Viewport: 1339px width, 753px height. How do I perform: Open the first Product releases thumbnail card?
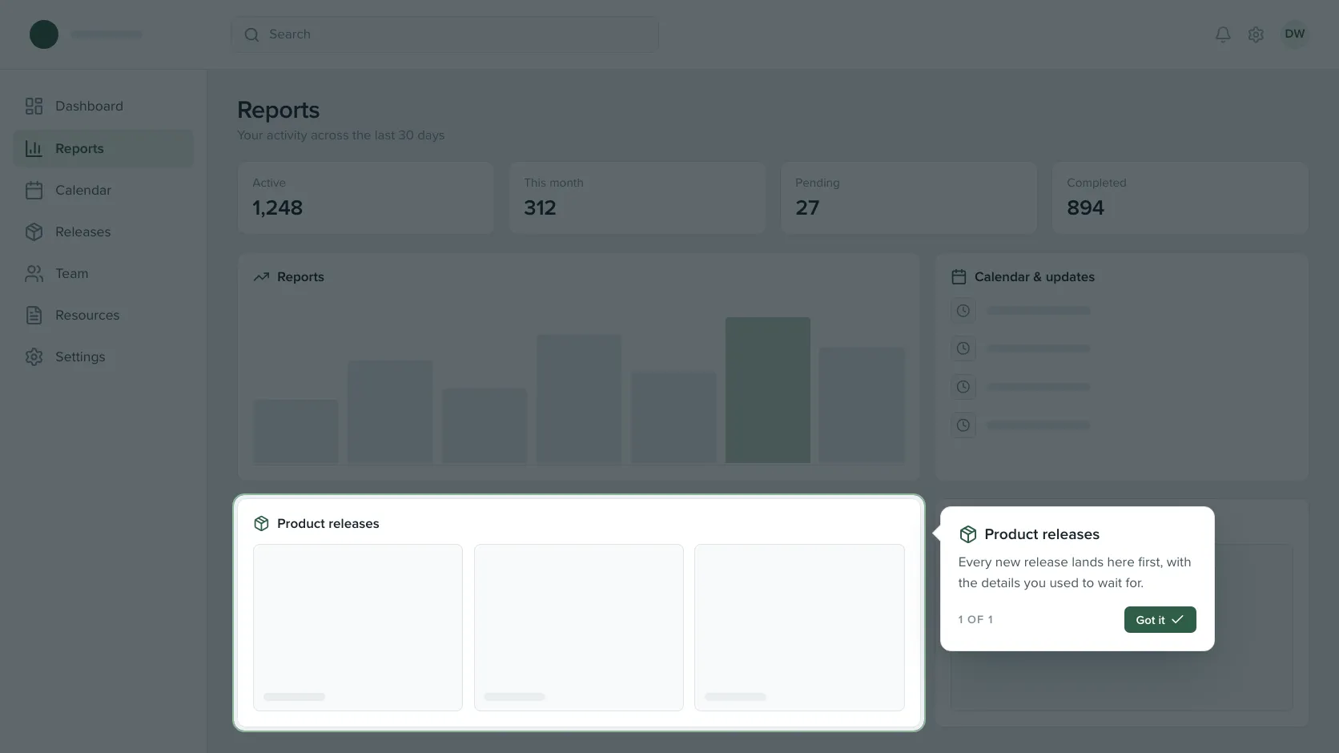tap(358, 627)
